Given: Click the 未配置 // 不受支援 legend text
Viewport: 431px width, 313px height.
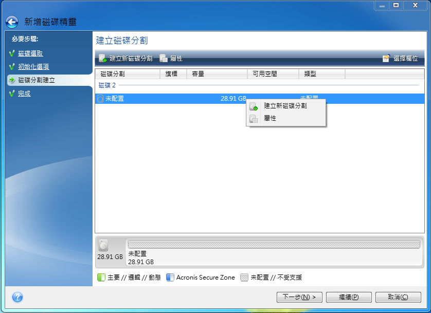Looking at the screenshot, I should tap(276, 278).
